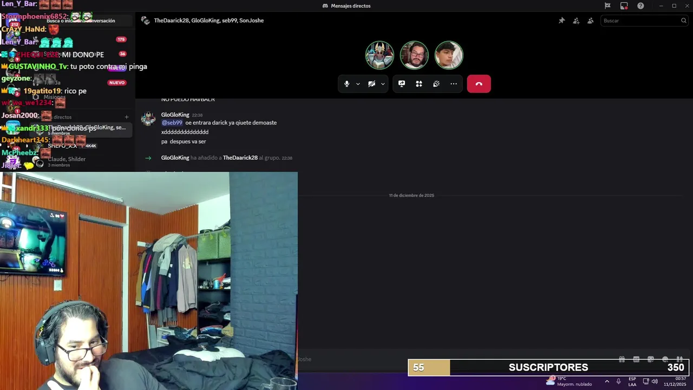
Task: Click the taskbar microphone tray icon
Action: 619,381
